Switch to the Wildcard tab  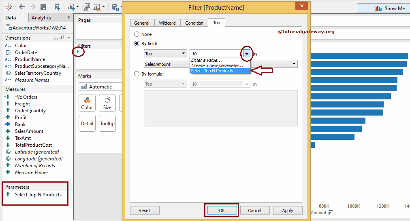pyautogui.click(x=167, y=23)
